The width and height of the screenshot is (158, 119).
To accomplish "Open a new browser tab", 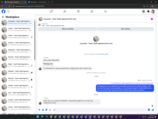I will click(52, 2).
